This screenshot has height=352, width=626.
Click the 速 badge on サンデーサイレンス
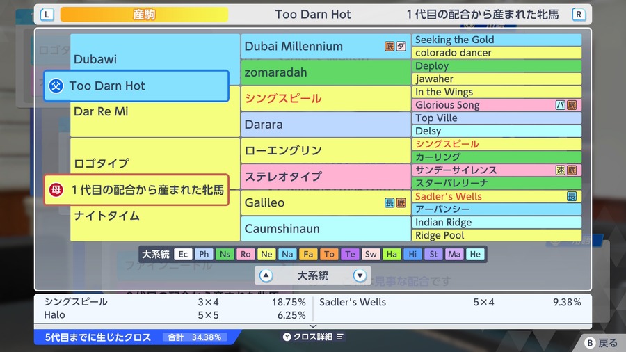[560, 170]
